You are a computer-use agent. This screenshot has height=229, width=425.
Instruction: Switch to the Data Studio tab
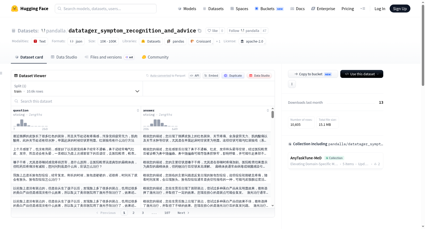[64, 57]
